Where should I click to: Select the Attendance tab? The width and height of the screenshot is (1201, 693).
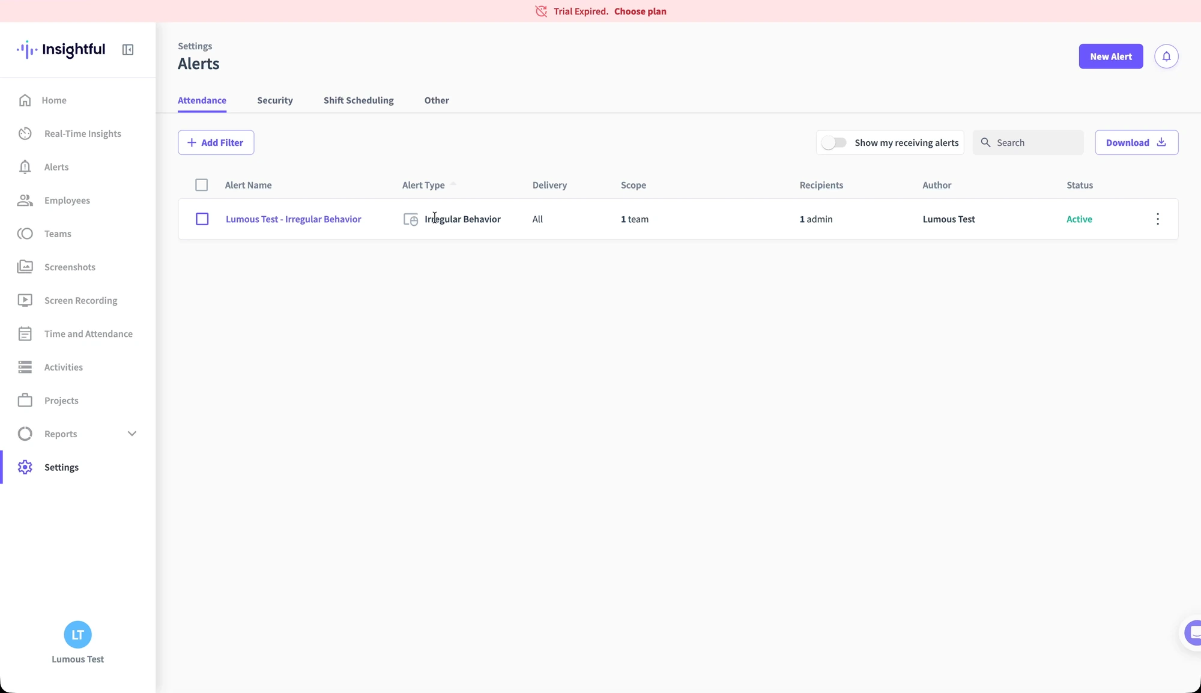tap(202, 100)
